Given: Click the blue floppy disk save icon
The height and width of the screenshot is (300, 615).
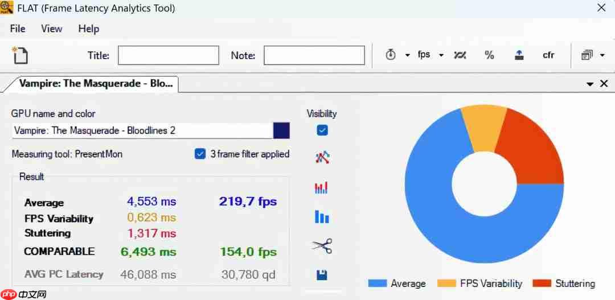Looking at the screenshot, I should (x=322, y=276).
